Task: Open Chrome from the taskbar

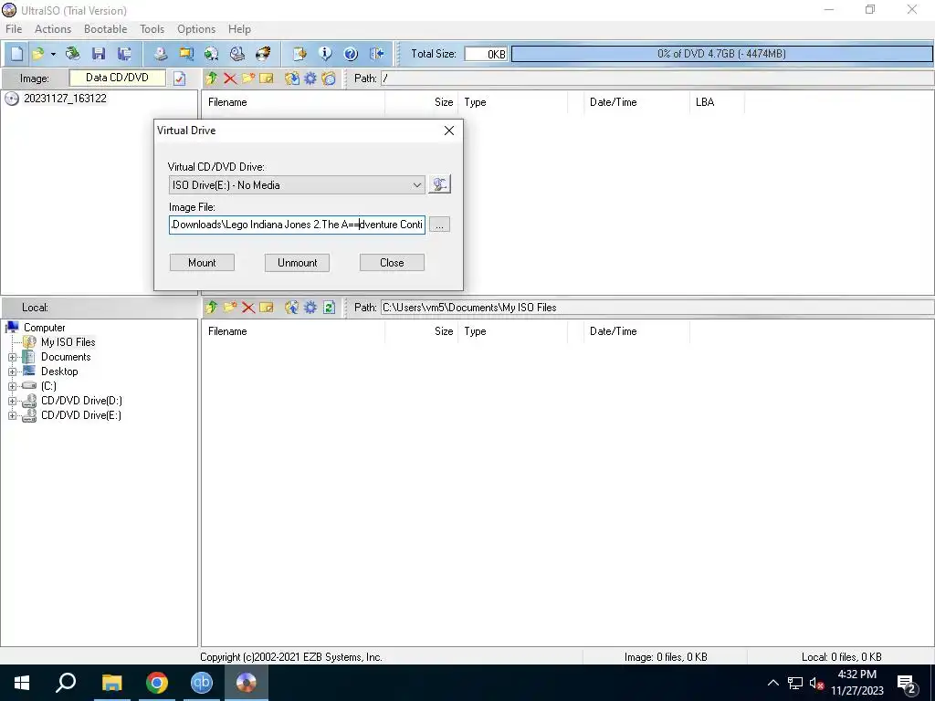Action: pyautogui.click(x=157, y=683)
